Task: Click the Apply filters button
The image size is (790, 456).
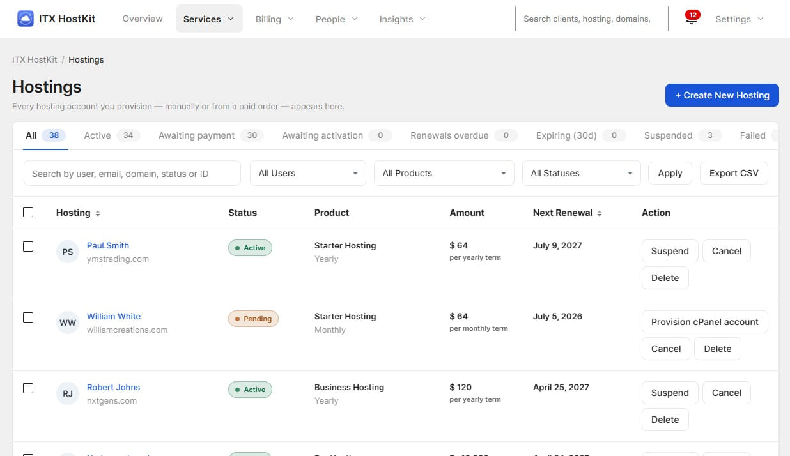Action: 670,173
